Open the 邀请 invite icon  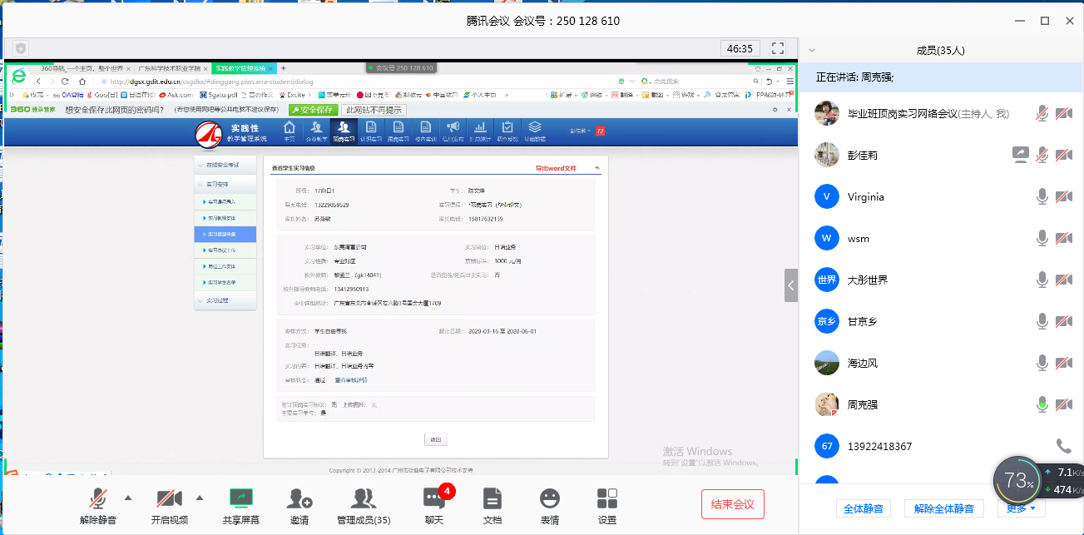point(299,506)
